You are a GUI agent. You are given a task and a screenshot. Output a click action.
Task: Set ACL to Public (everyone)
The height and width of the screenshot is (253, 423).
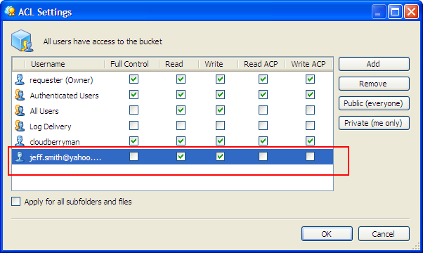(x=374, y=103)
